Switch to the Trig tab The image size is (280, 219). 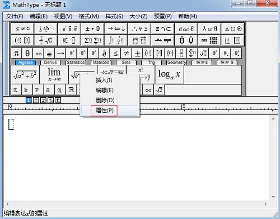tap(151, 63)
